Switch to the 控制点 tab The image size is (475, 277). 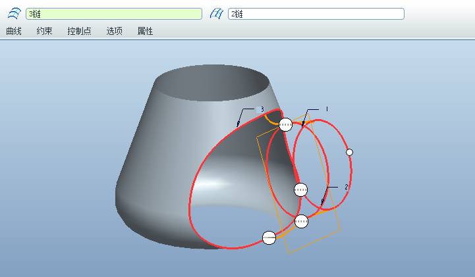click(79, 31)
